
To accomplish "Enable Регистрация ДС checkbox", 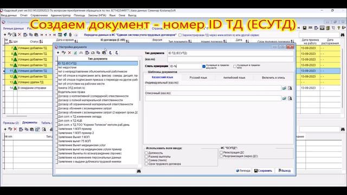I will pos(221,152).
